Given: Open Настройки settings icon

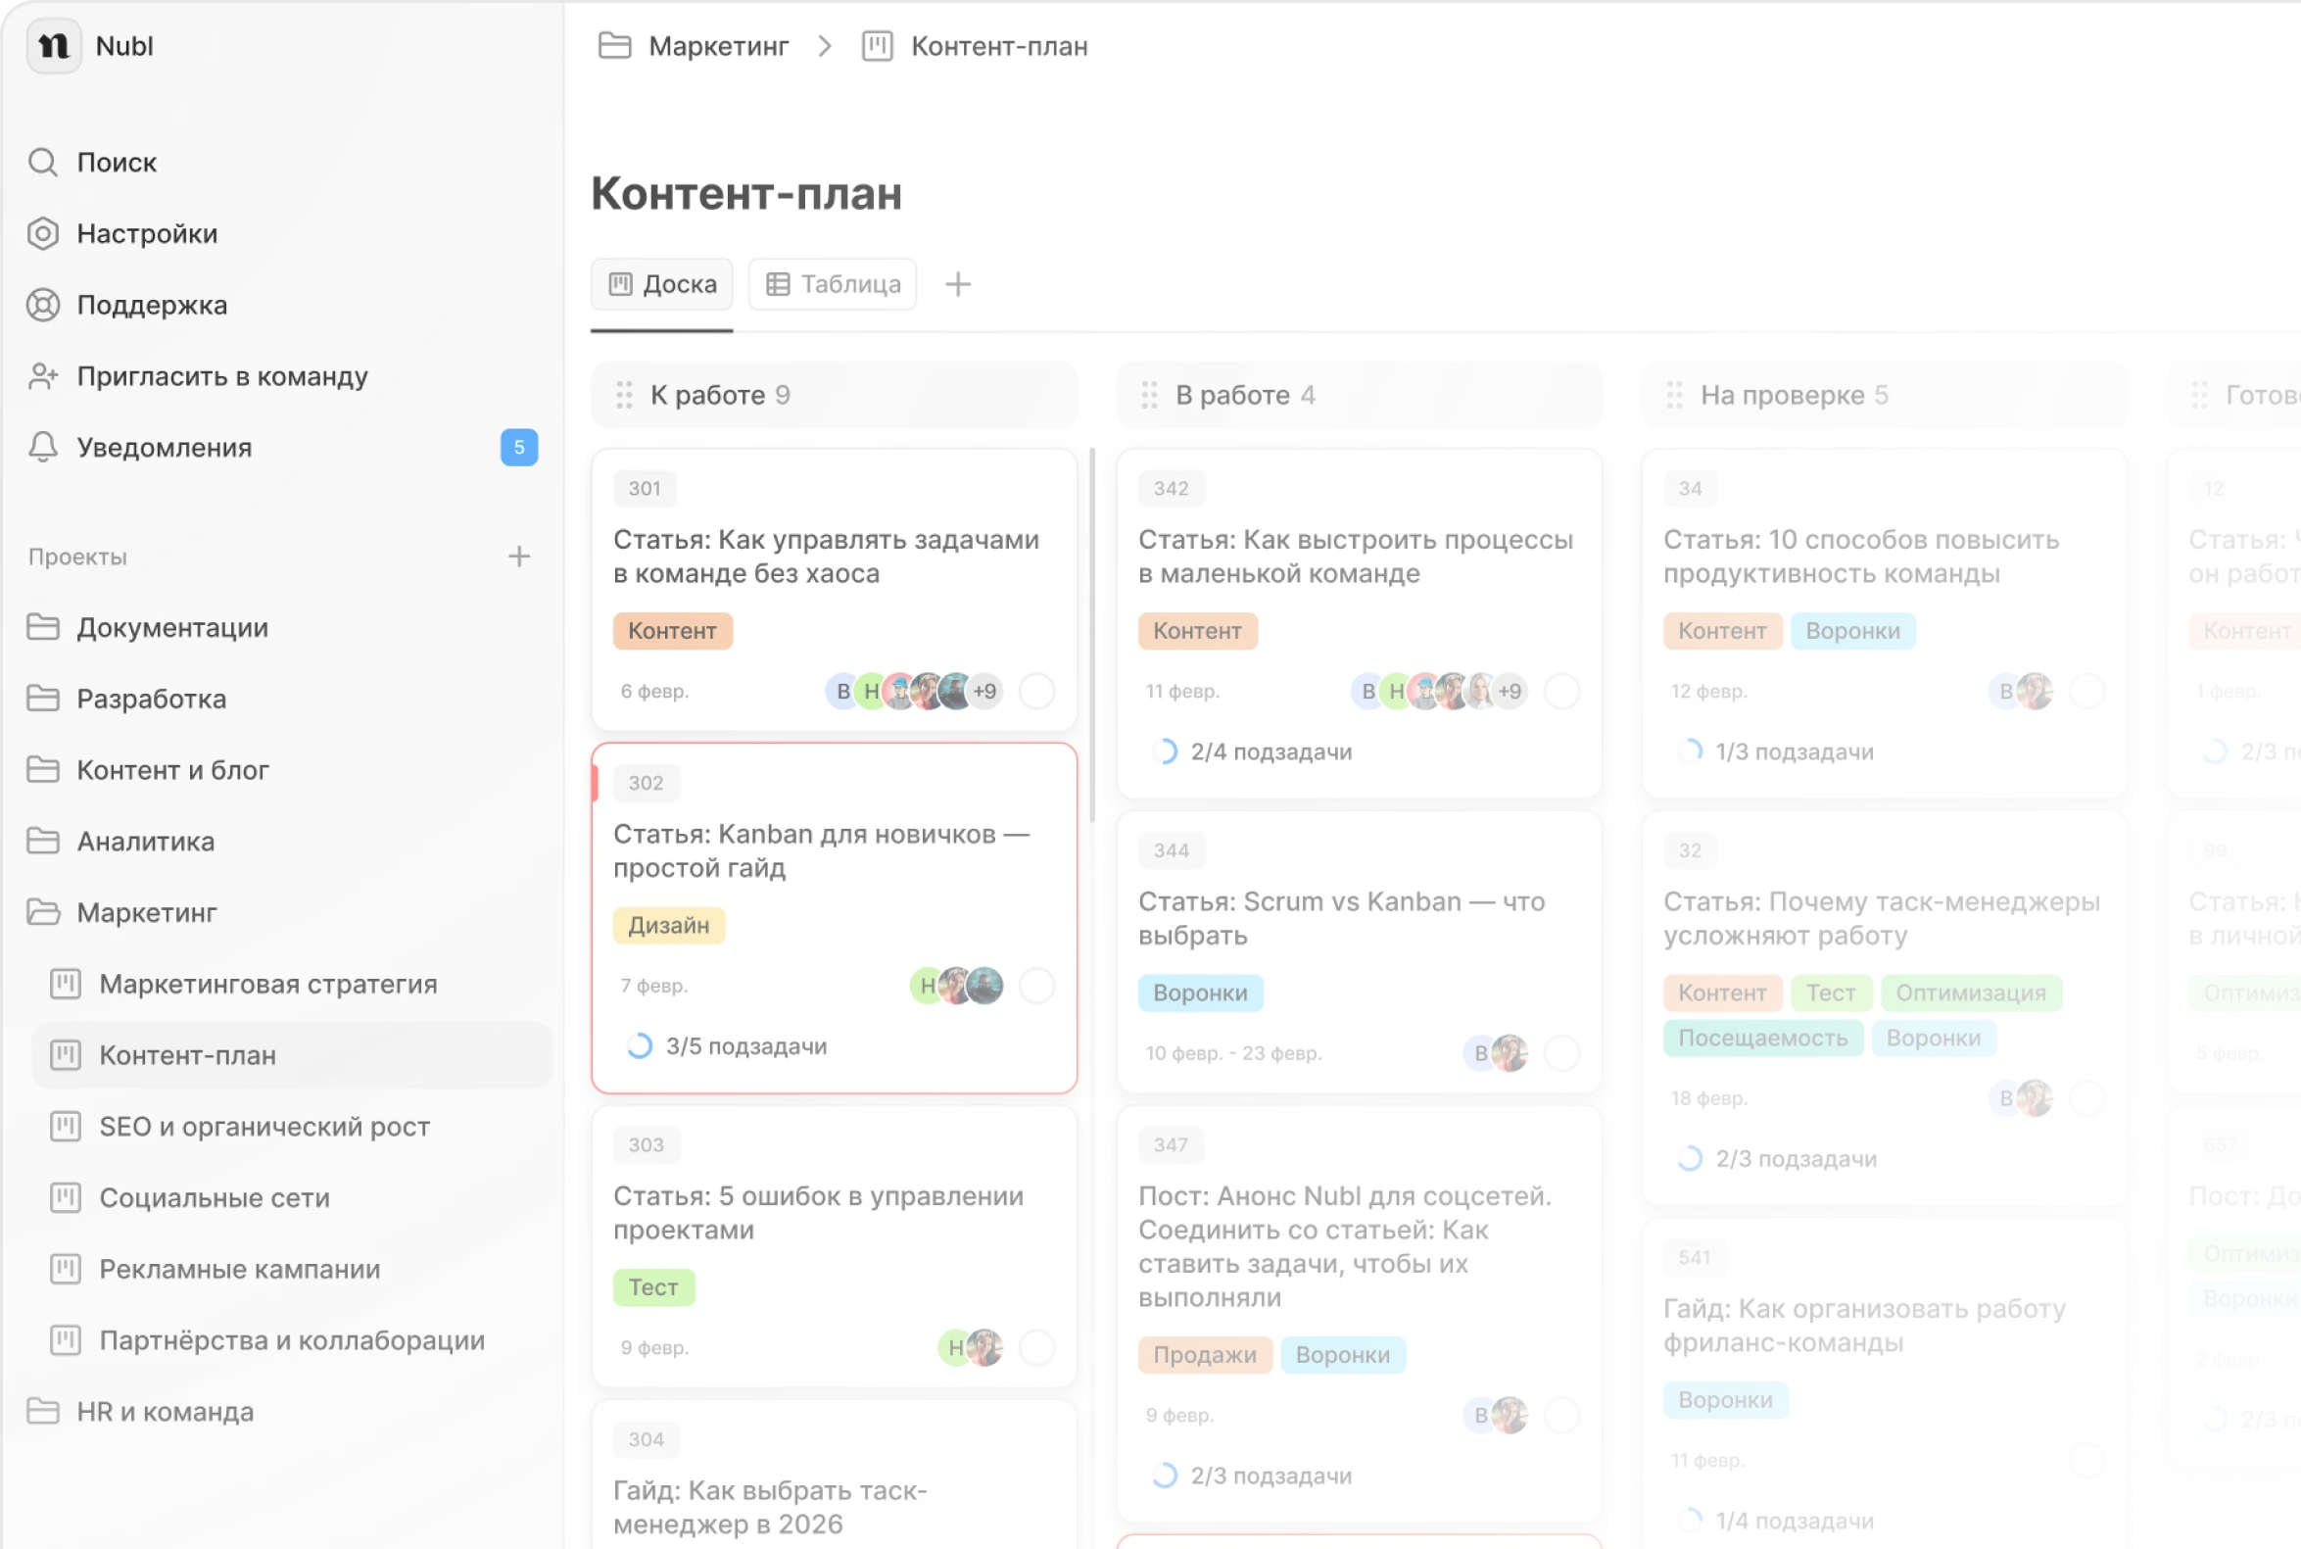Looking at the screenshot, I should click(42, 233).
